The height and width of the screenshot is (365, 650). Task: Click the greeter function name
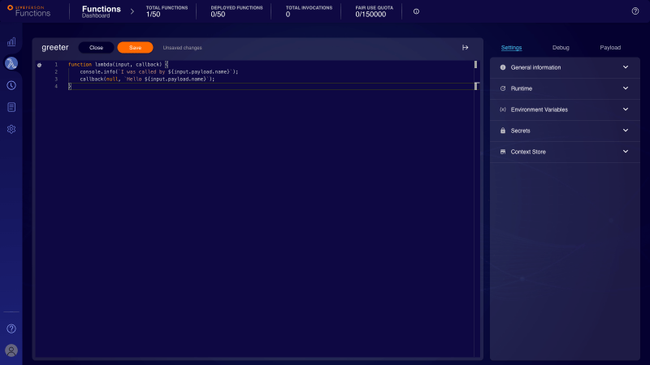(55, 48)
